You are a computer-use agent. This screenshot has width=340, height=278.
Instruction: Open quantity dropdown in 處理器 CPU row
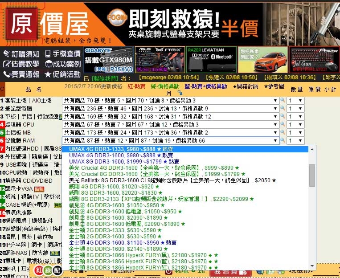pos(295,125)
